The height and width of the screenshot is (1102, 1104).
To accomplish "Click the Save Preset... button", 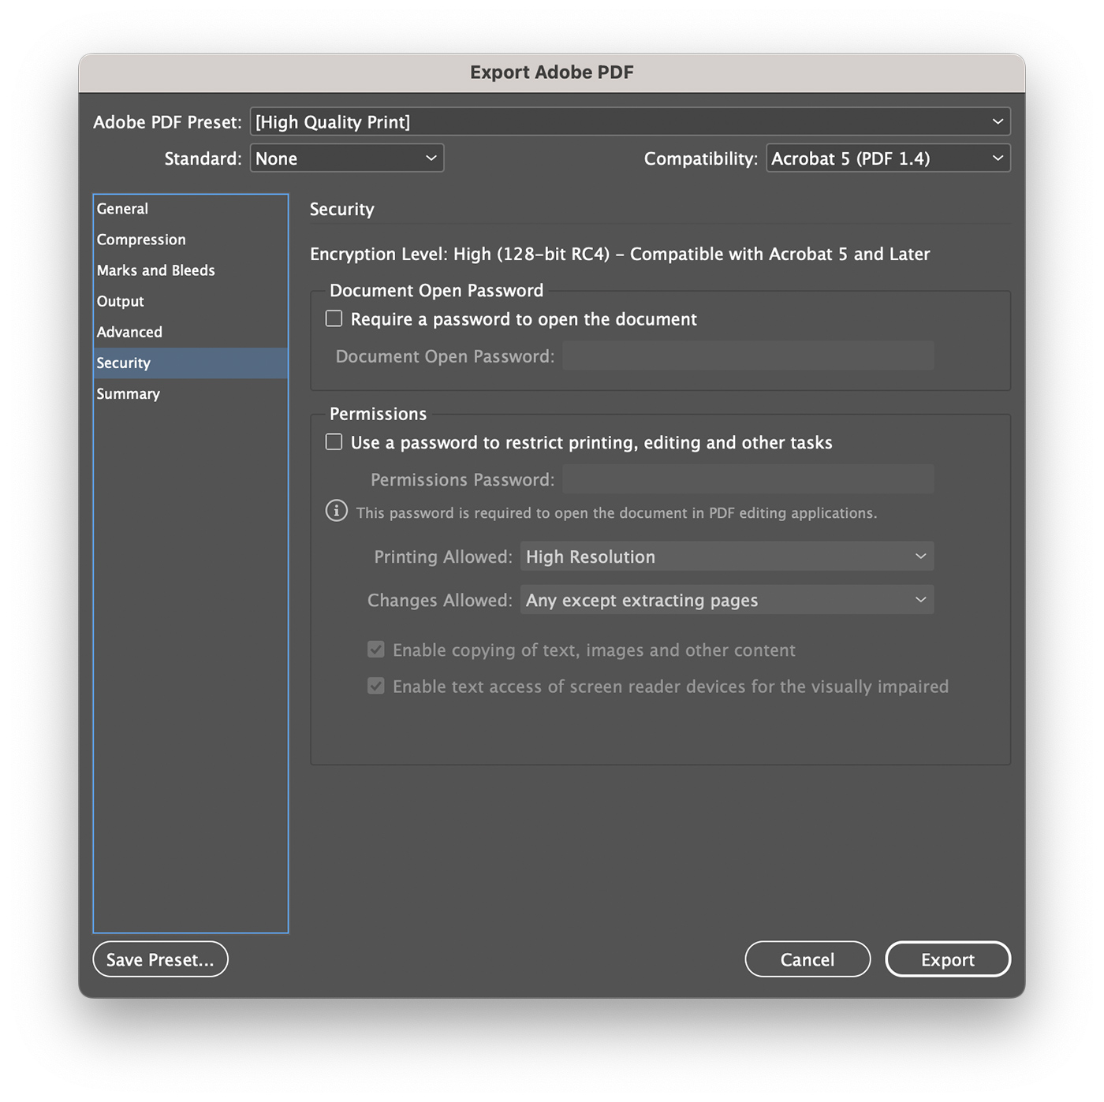I will coord(160,959).
